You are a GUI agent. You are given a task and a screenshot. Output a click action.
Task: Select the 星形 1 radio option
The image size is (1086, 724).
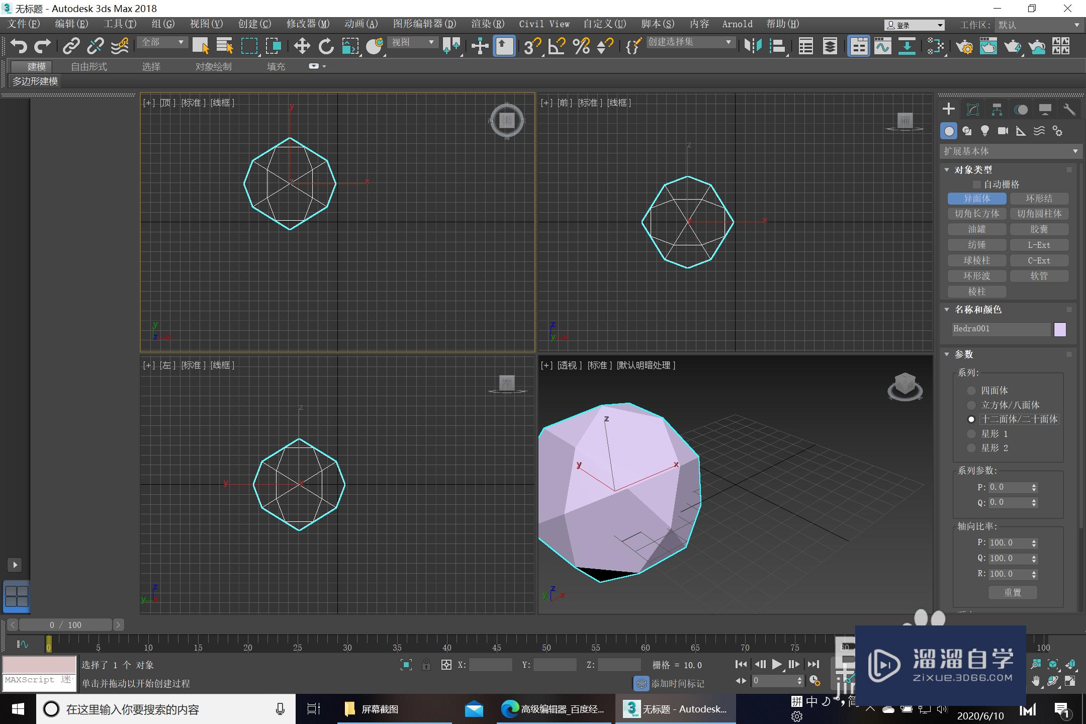[x=971, y=434]
